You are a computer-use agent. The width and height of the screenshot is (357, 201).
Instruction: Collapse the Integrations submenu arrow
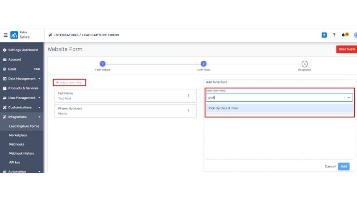coord(39,117)
